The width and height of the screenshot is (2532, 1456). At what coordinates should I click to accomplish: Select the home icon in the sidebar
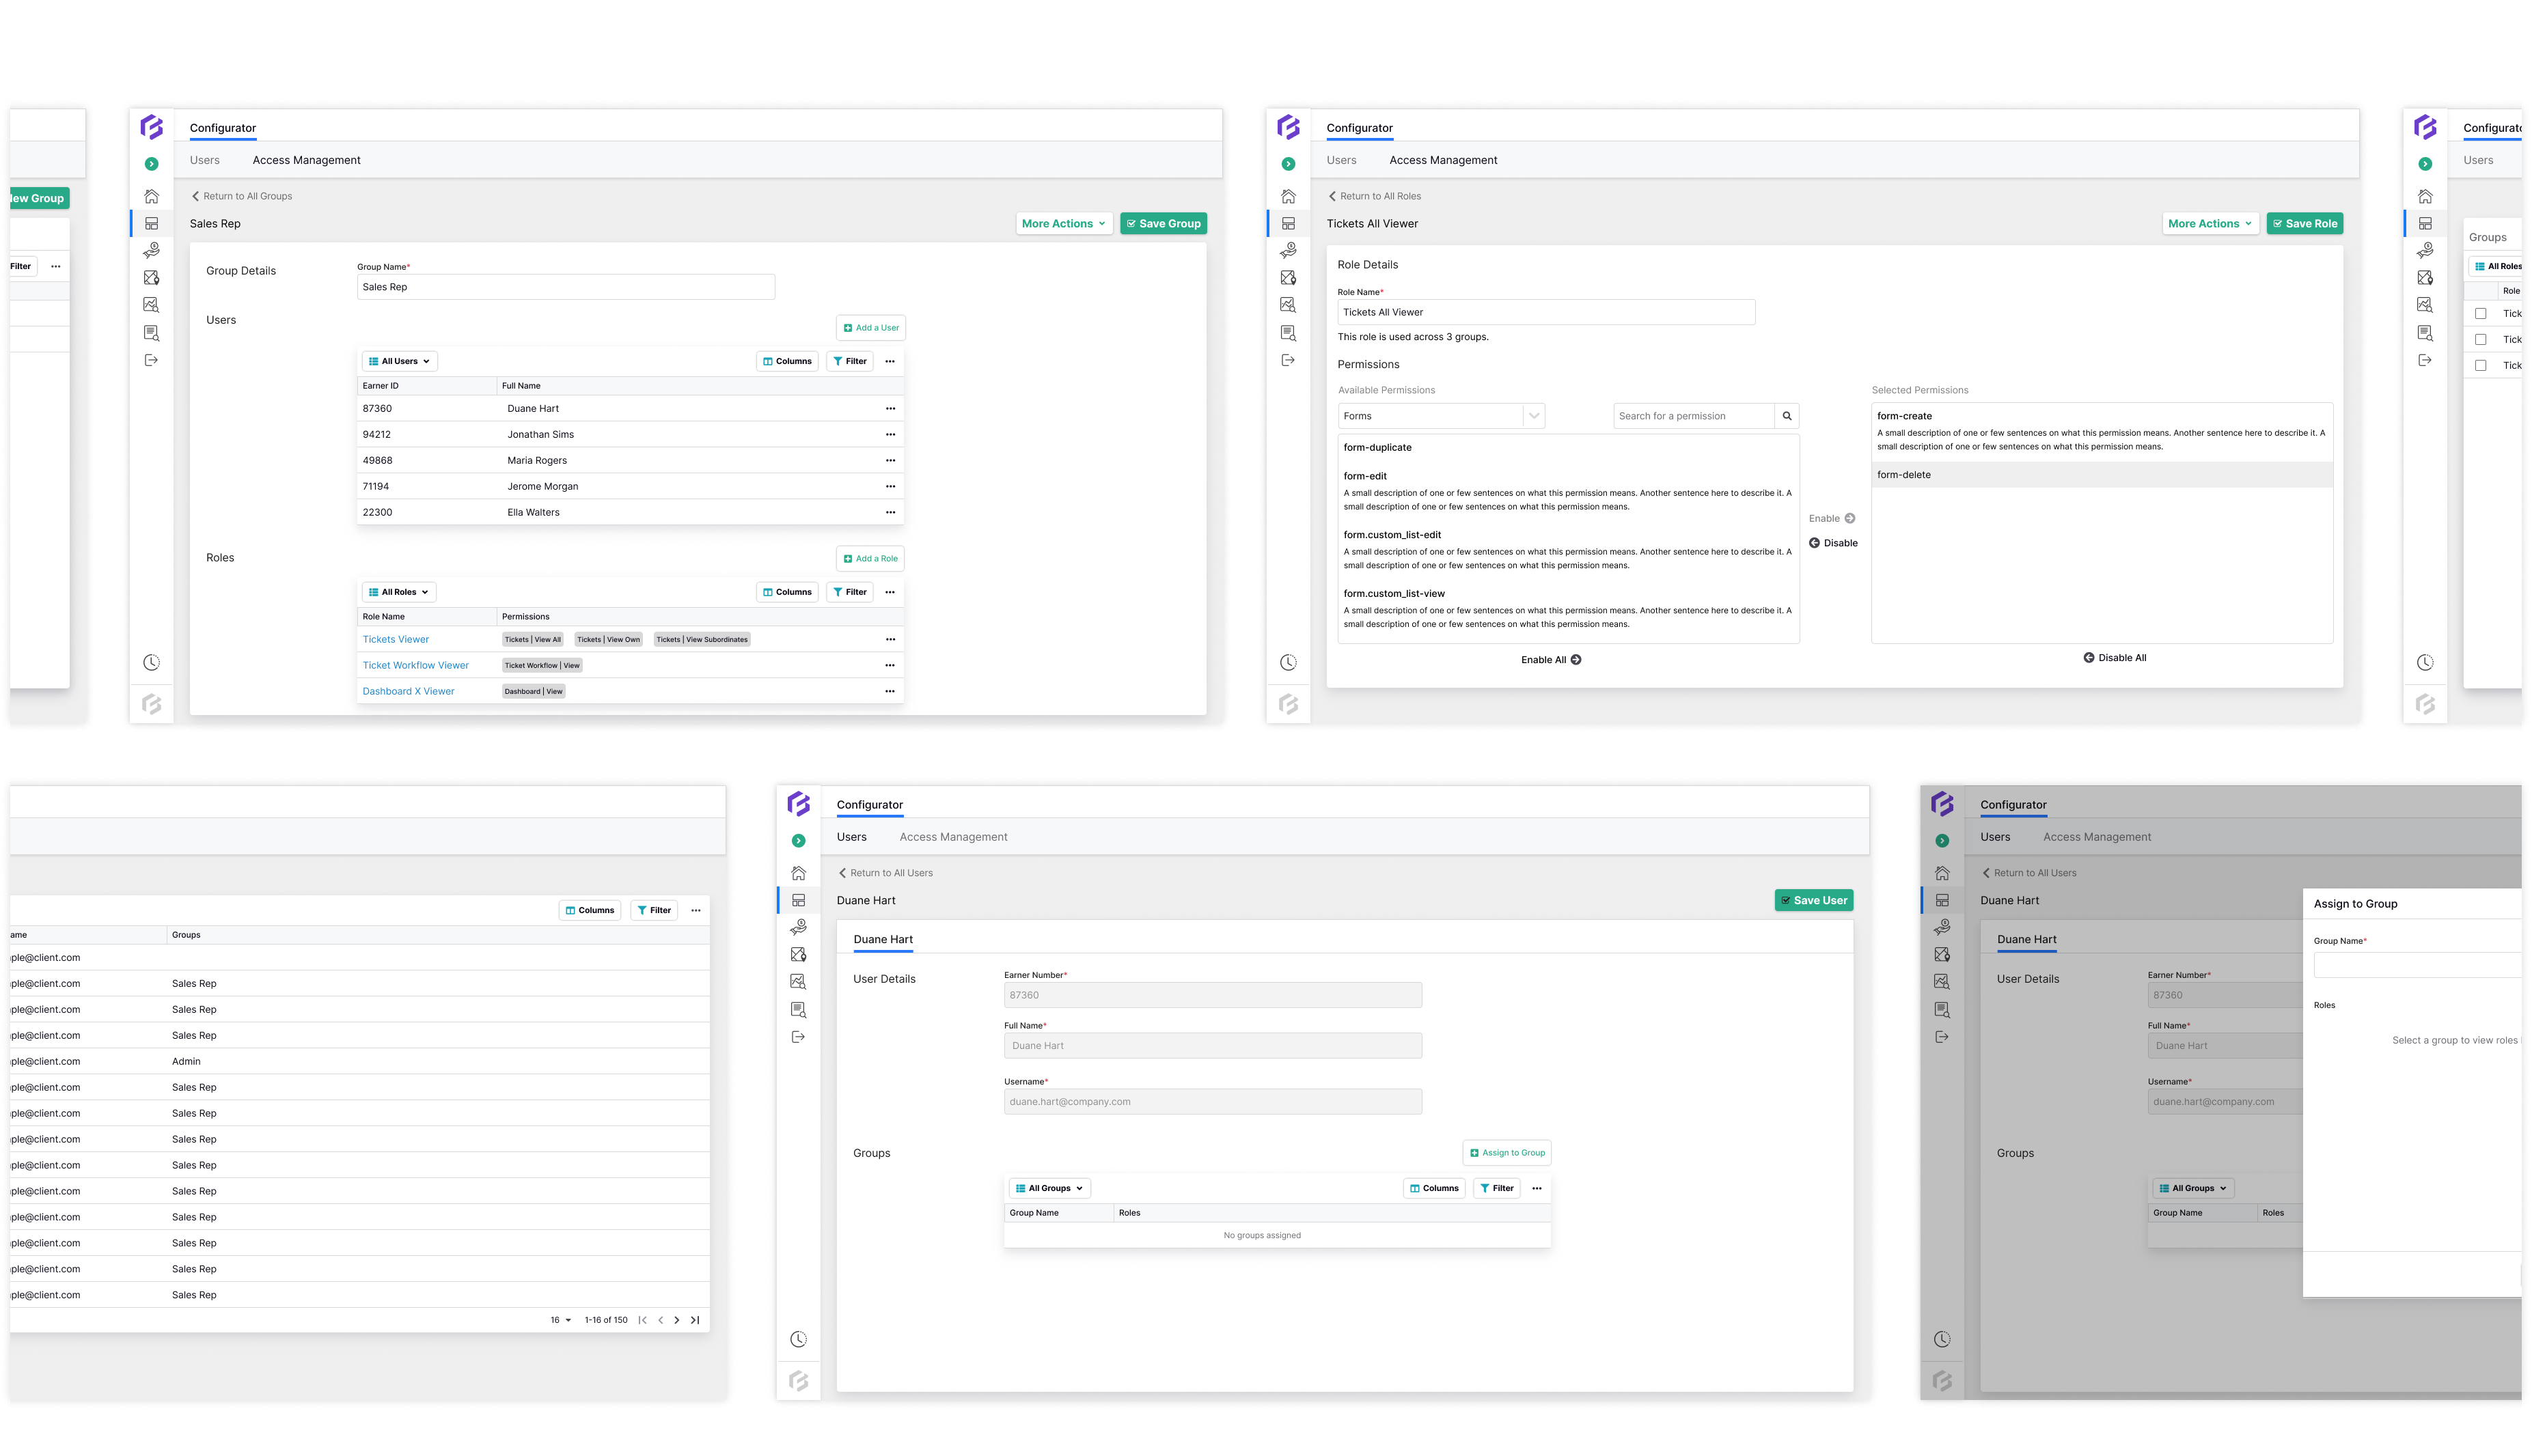pyautogui.click(x=151, y=196)
